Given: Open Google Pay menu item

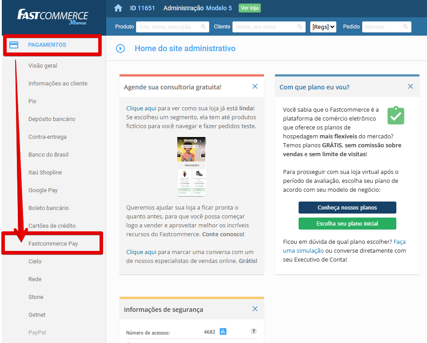Looking at the screenshot, I should point(43,190).
